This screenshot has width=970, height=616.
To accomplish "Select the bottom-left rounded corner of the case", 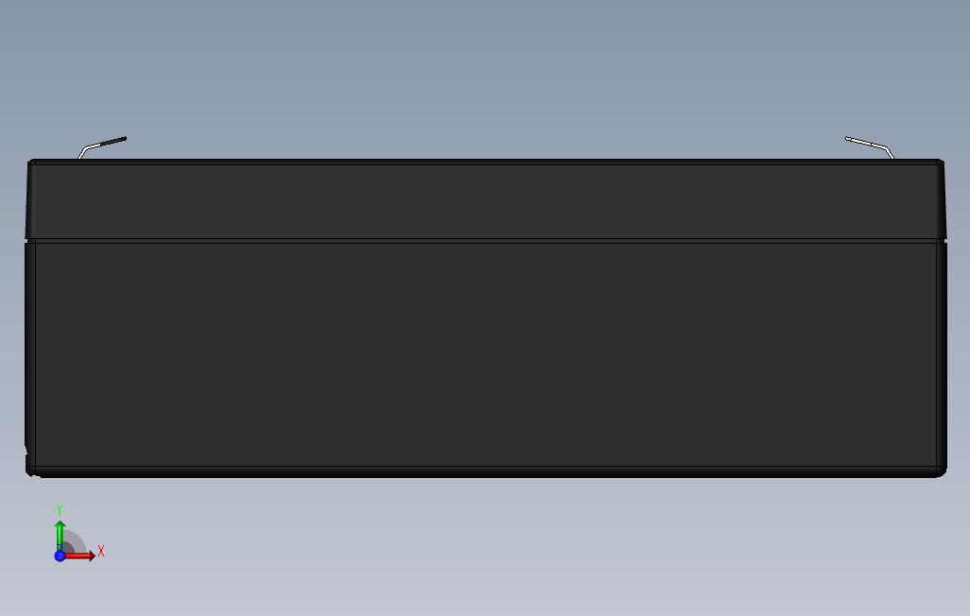I will click(x=32, y=471).
